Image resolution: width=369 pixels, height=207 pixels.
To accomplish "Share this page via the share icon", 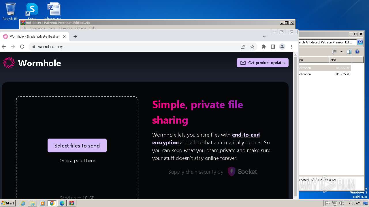I will point(243,47).
